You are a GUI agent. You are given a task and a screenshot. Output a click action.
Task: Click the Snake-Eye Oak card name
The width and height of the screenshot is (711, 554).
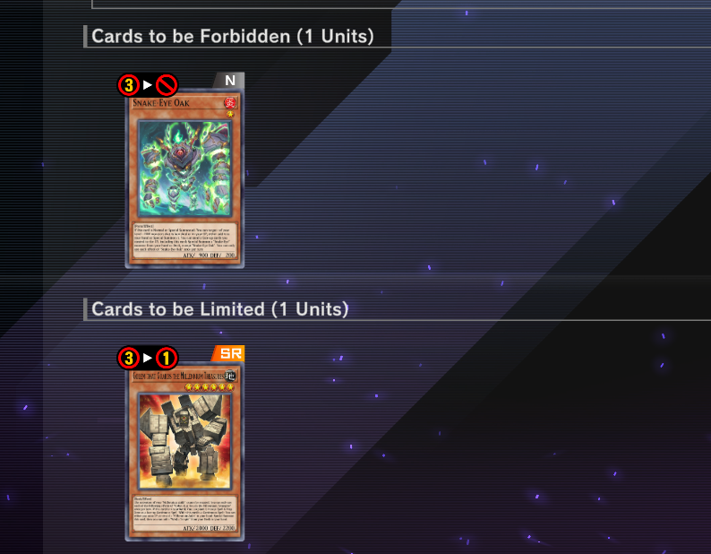161,103
